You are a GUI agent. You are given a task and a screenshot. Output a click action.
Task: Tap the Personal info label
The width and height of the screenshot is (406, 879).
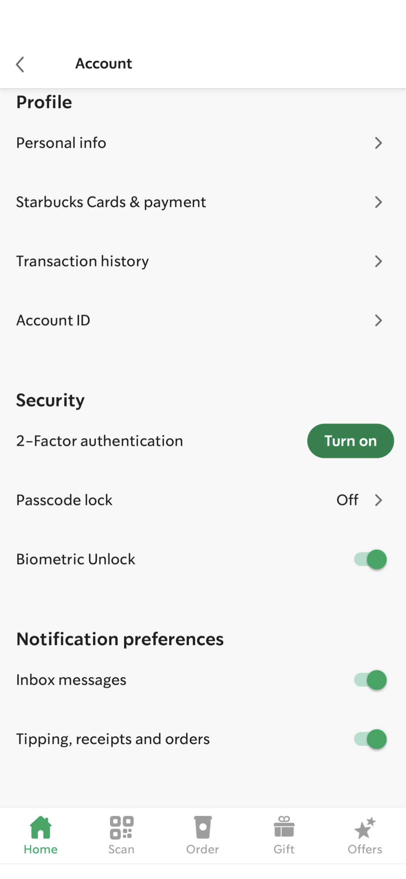61,143
